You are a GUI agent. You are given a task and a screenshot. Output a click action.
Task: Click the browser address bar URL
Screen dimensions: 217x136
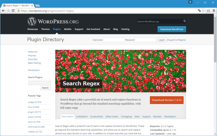click(x=47, y=11)
